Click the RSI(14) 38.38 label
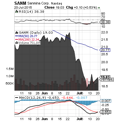The height and width of the screenshot is (122, 114). [x=32, y=11]
